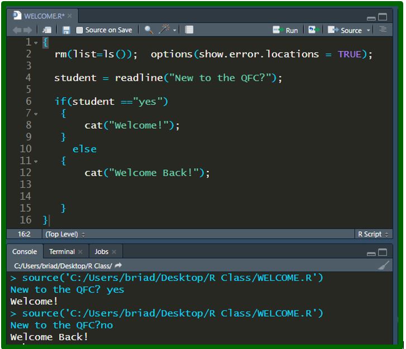Switch to the Terminal tab

pyautogui.click(x=61, y=251)
